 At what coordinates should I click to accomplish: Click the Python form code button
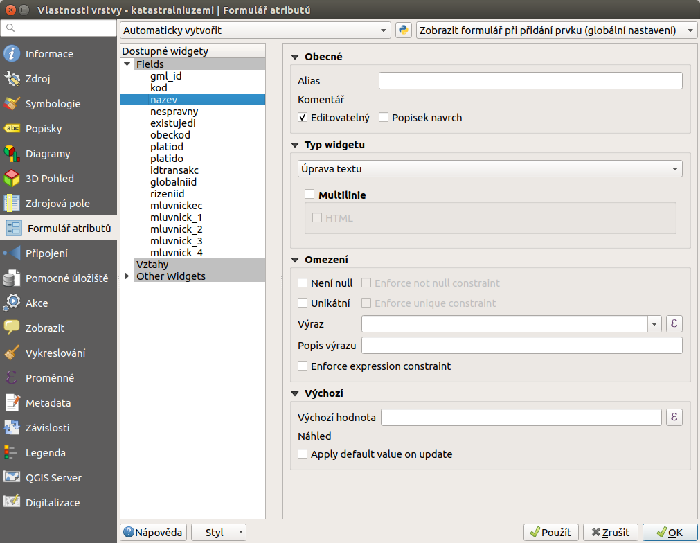click(x=404, y=30)
